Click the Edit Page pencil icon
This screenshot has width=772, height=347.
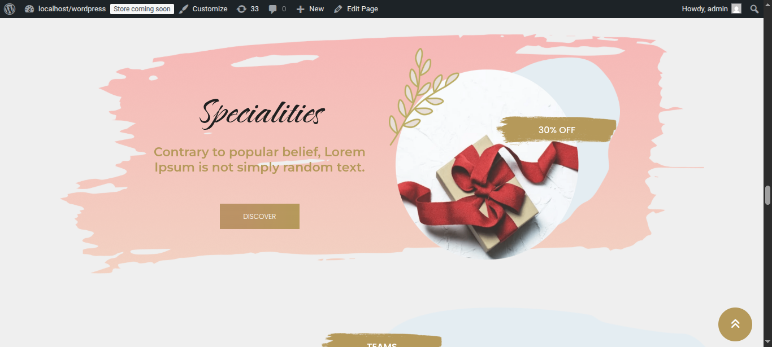[338, 9]
